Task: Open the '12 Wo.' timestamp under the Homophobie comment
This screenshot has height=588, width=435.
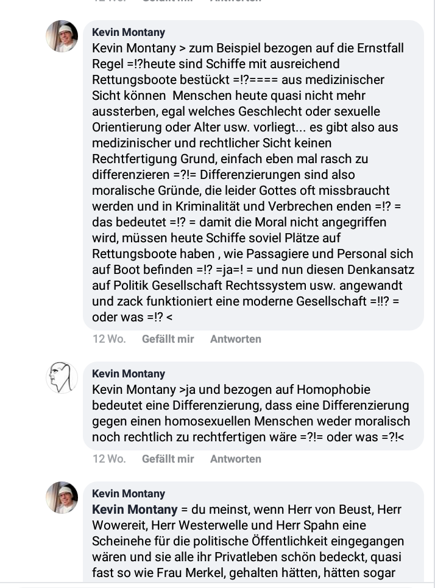Action: coord(109,458)
